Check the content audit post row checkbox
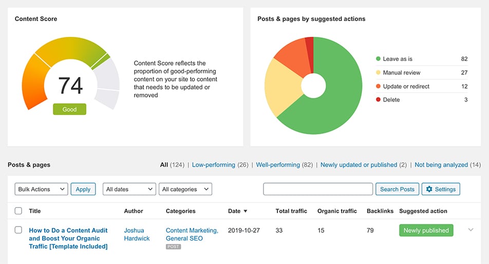This screenshot has height=264, width=489. point(18,230)
